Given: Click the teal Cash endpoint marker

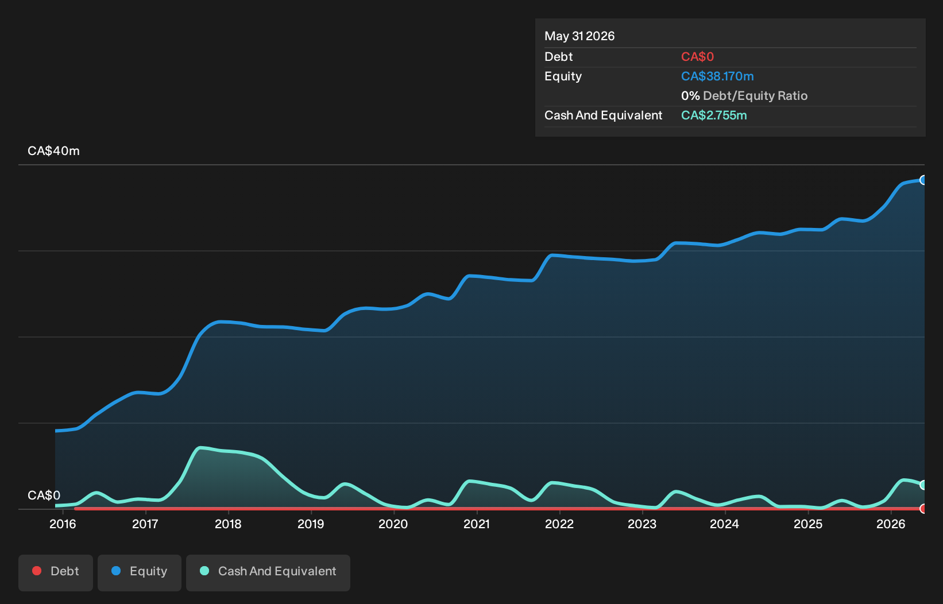Looking at the screenshot, I should [x=923, y=485].
